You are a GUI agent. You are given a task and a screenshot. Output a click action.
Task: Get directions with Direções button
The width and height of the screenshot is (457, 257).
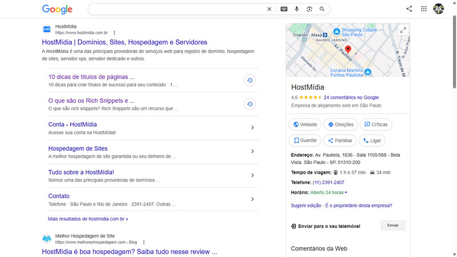(340, 125)
